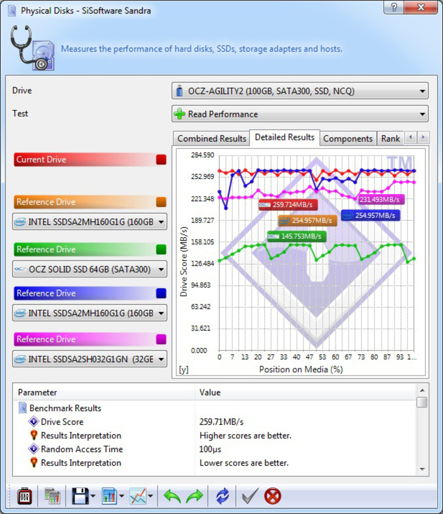Select the Detailed Results tab

pos(285,137)
